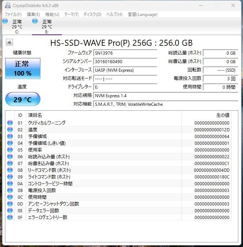Click raw value 00000000000C1
Screen dimensions: 243x247
coord(212,164)
